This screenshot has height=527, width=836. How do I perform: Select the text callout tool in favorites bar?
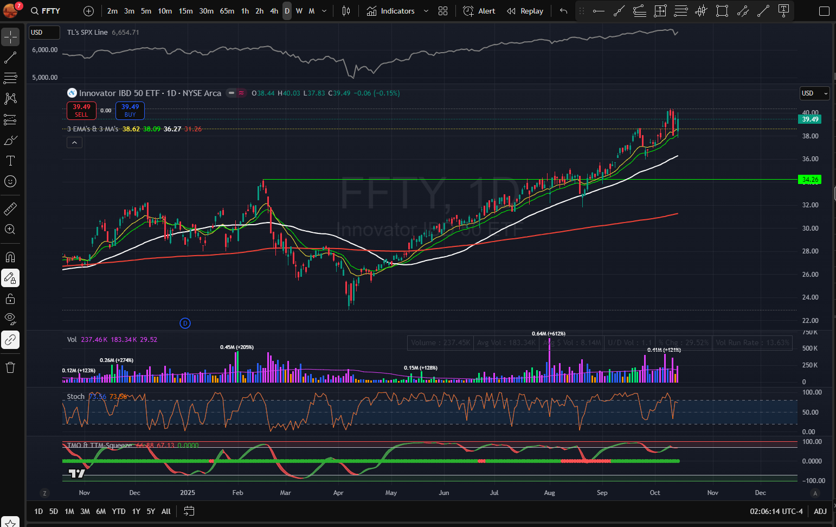(x=783, y=11)
